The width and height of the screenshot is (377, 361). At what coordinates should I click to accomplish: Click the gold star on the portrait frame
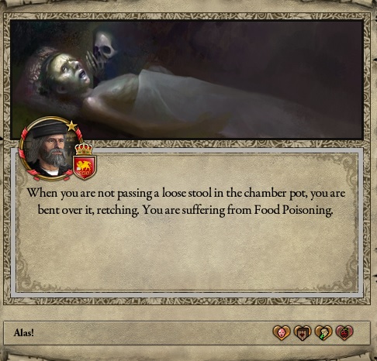coord(71,126)
